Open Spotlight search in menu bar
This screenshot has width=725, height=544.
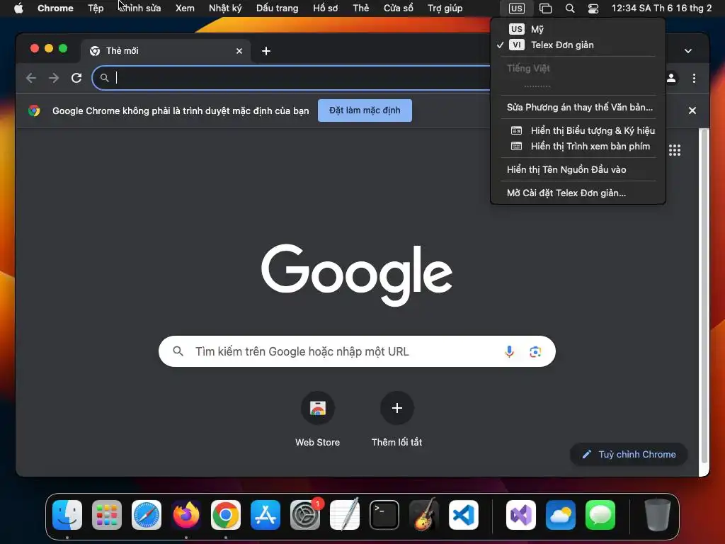(x=570, y=8)
